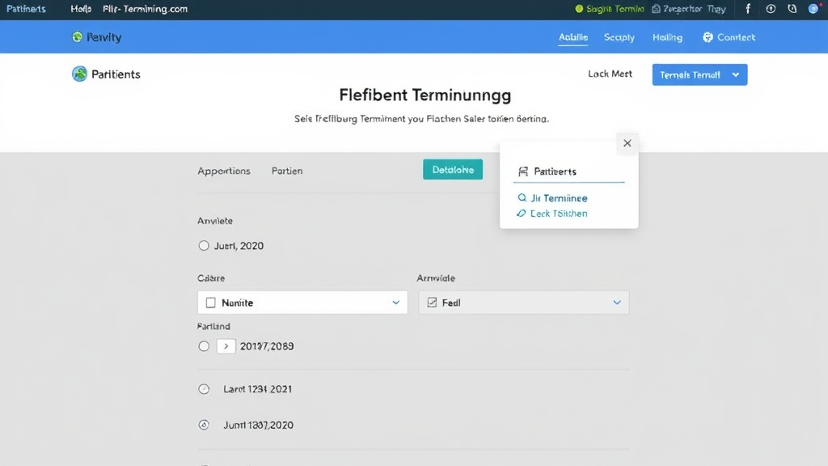Screen dimensions: 828x466
Task: Expand the chevron beside 20197,2089
Action: tap(226, 346)
